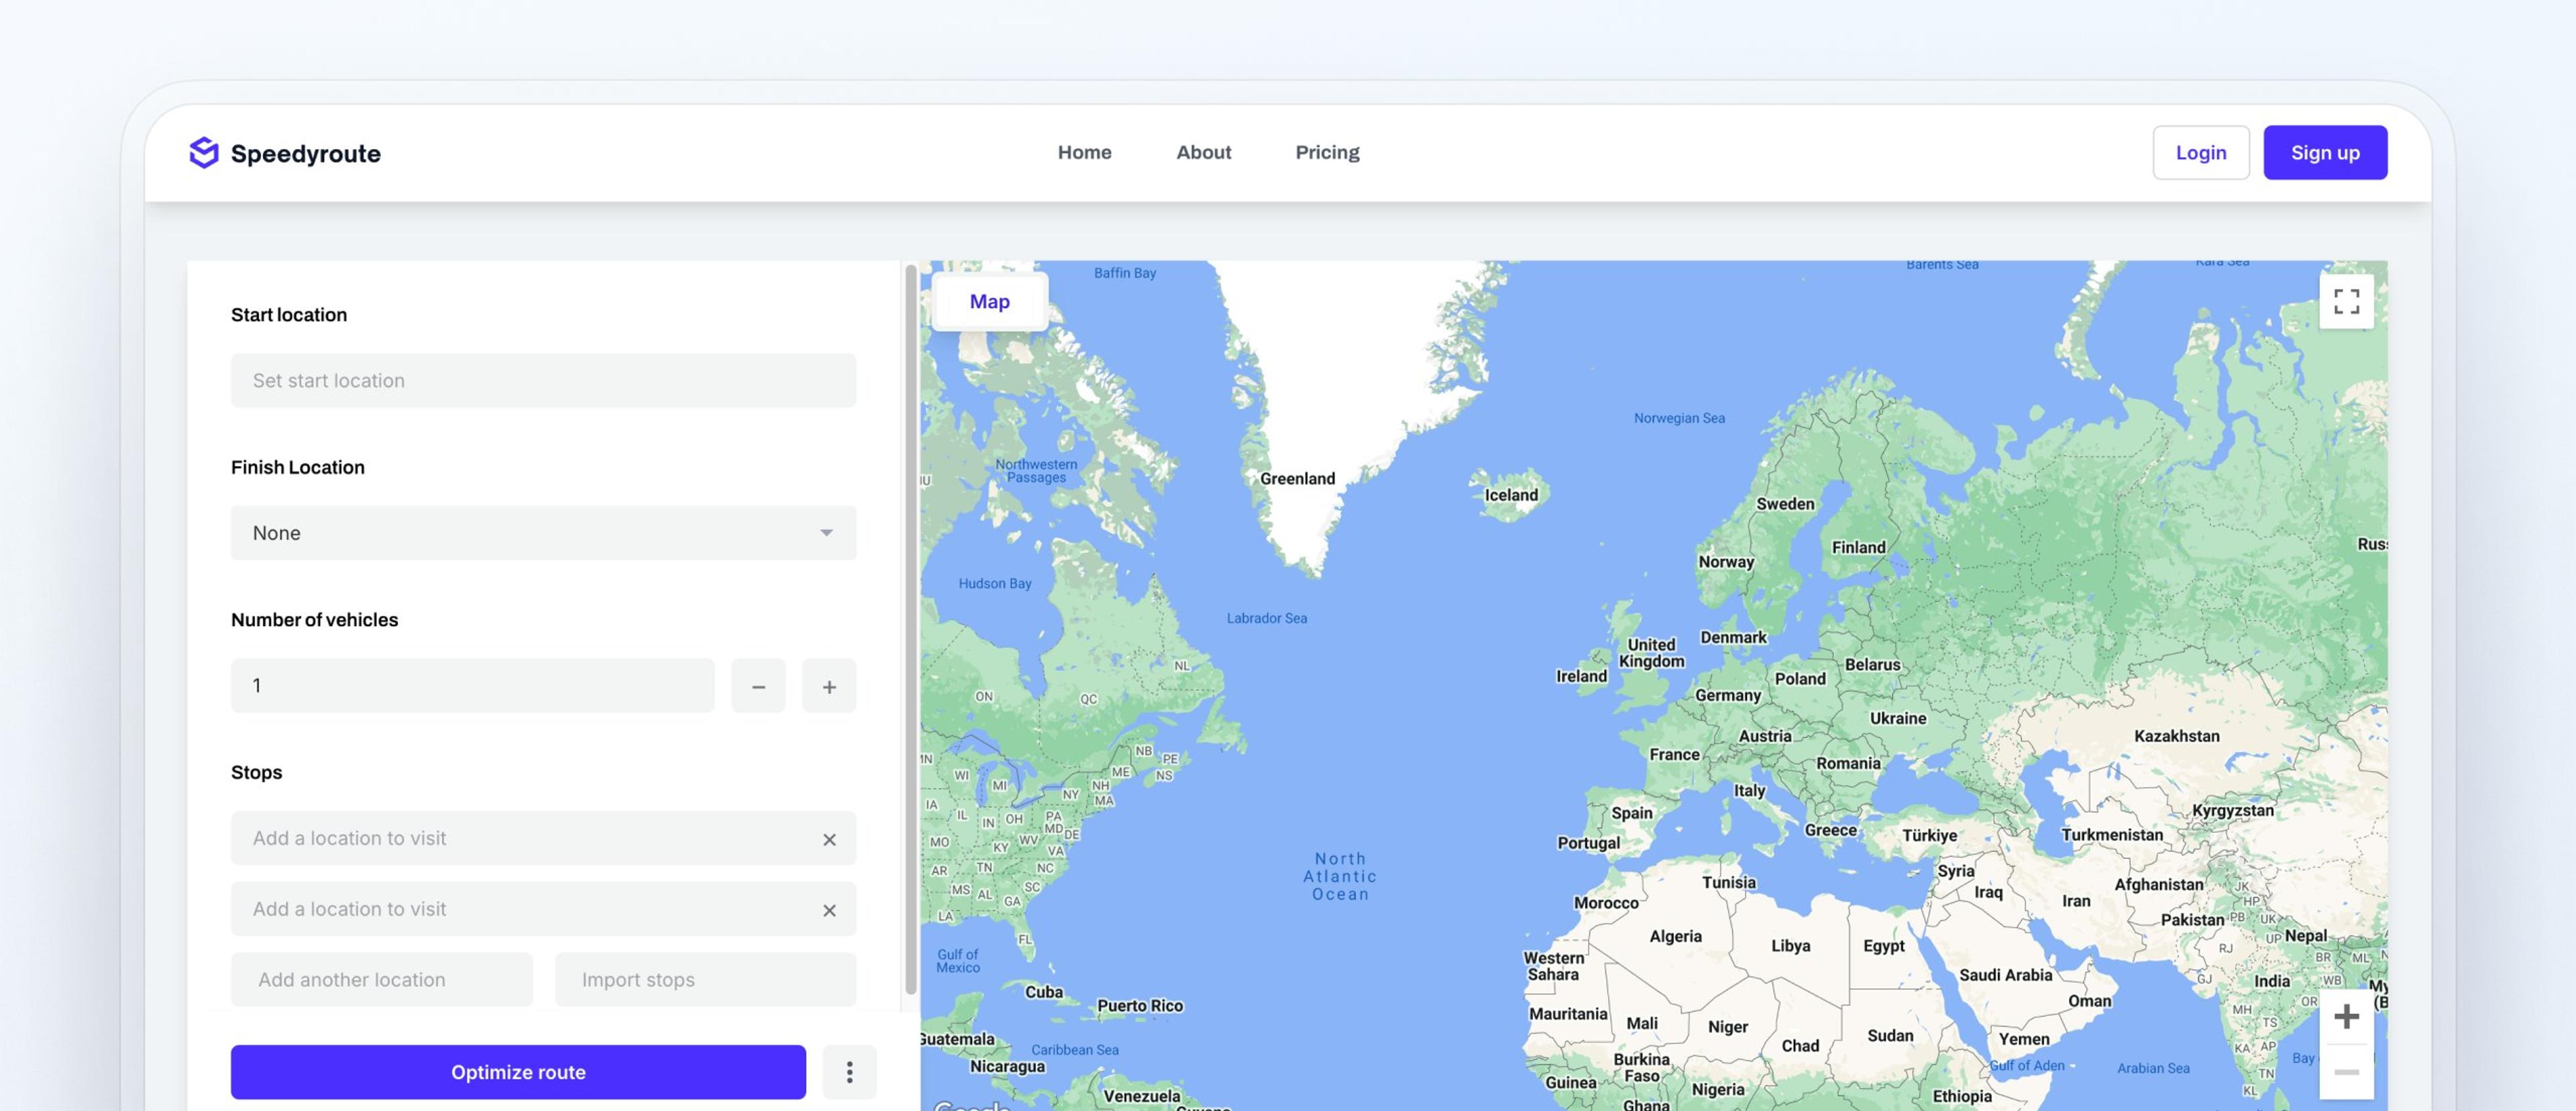Screen dimensions: 2576x1111
Task: Open the Finish Location dropdown
Action: (543, 533)
